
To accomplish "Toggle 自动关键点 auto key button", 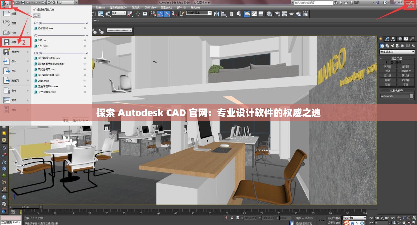I will point(334,218).
